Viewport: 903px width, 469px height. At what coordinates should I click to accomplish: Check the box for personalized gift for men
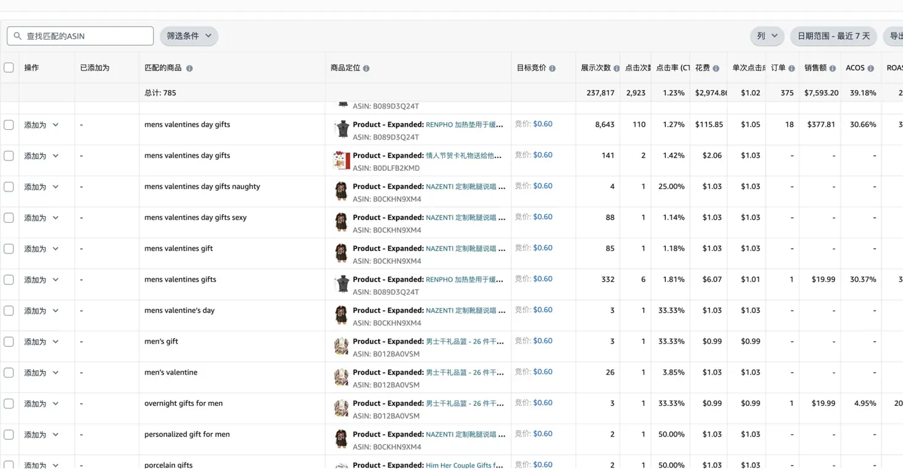point(9,435)
